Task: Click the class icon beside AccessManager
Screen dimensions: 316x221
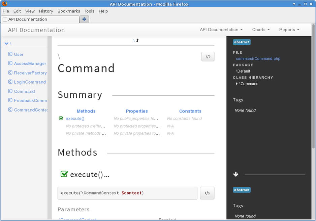Action: 10,63
